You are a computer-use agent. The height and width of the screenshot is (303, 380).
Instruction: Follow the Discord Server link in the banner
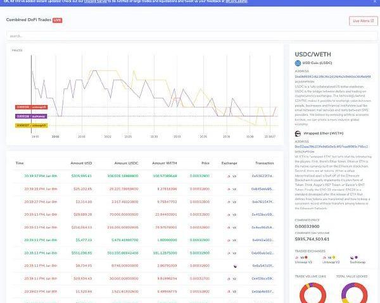(96, 1)
